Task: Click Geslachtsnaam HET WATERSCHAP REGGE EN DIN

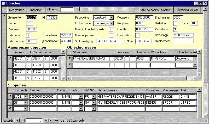Action: pyautogui.click(x=121, y=97)
